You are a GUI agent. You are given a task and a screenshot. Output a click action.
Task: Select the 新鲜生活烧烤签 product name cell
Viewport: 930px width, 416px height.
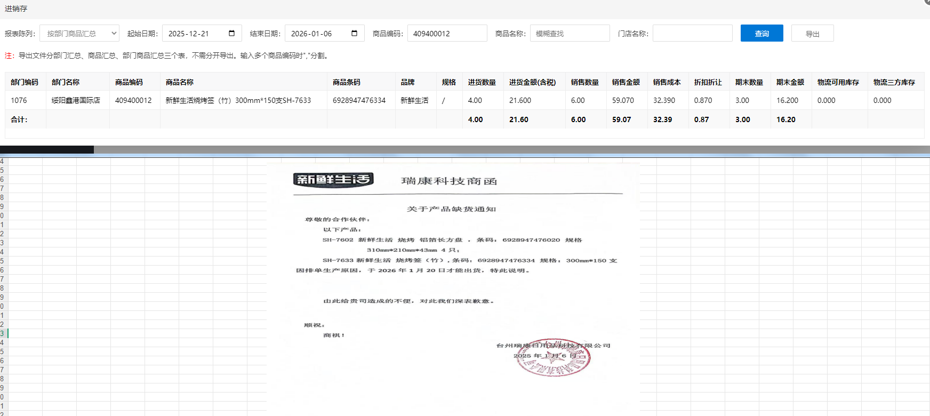coord(238,100)
